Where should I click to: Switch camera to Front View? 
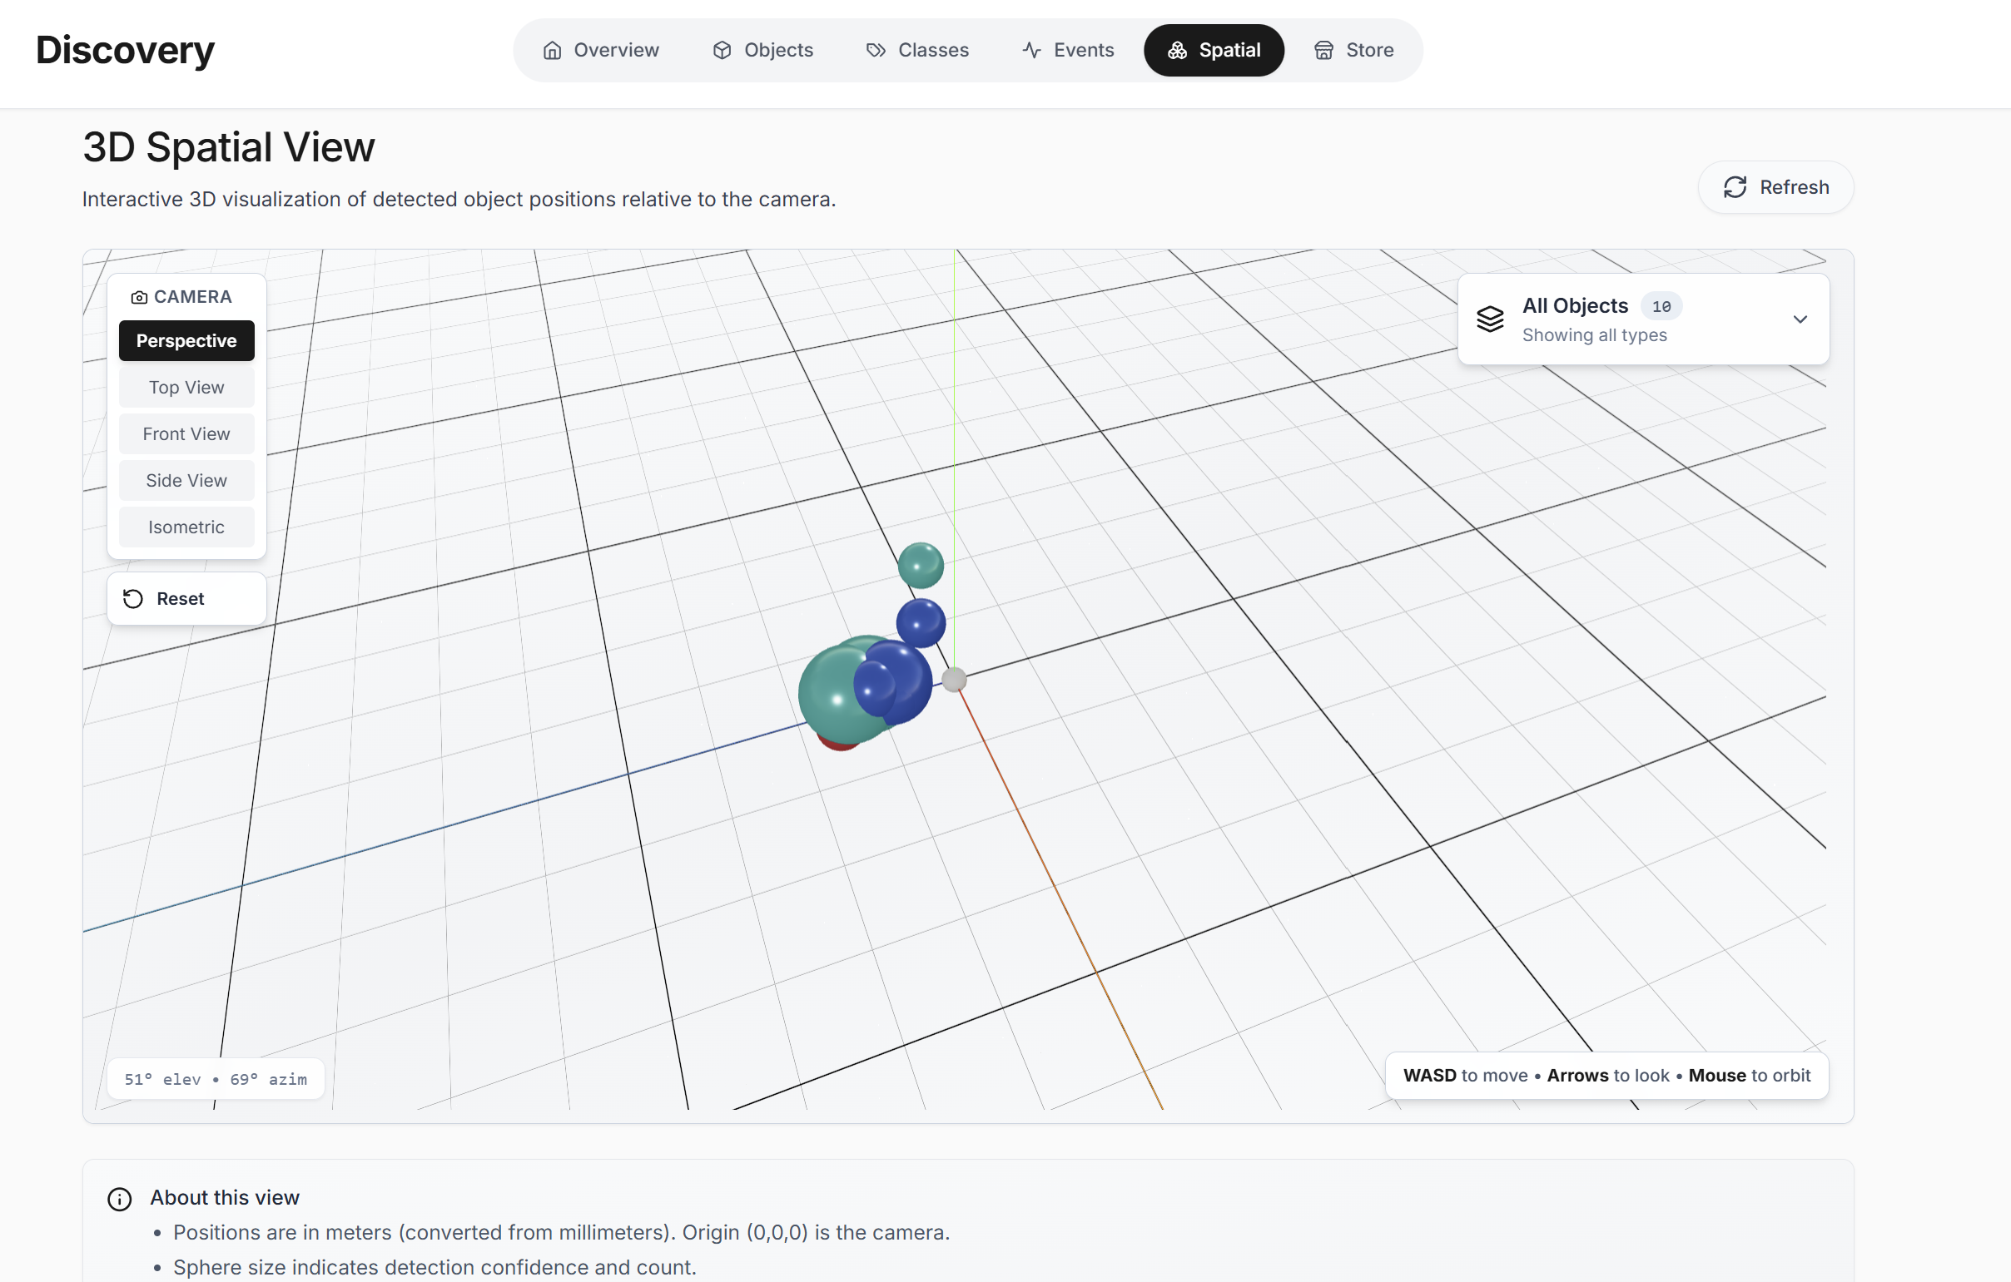click(x=186, y=434)
